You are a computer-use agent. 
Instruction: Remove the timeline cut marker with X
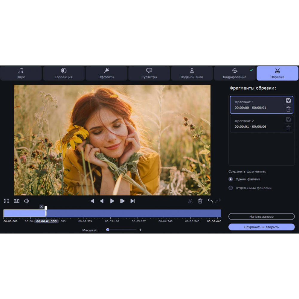tap(42, 207)
